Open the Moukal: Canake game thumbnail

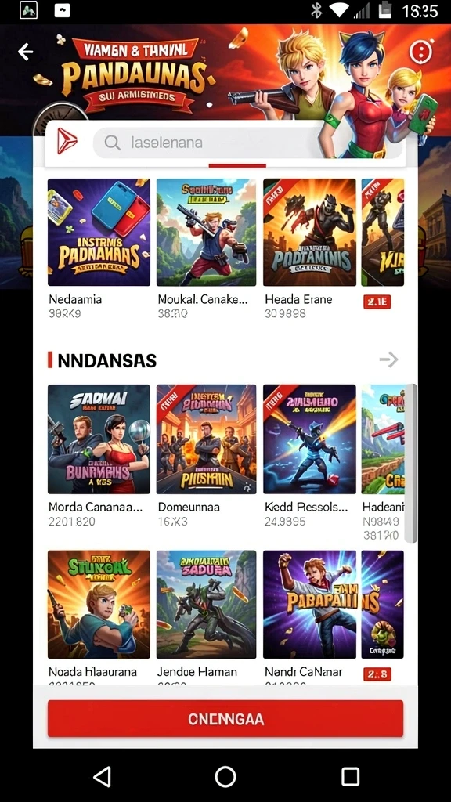pos(206,232)
